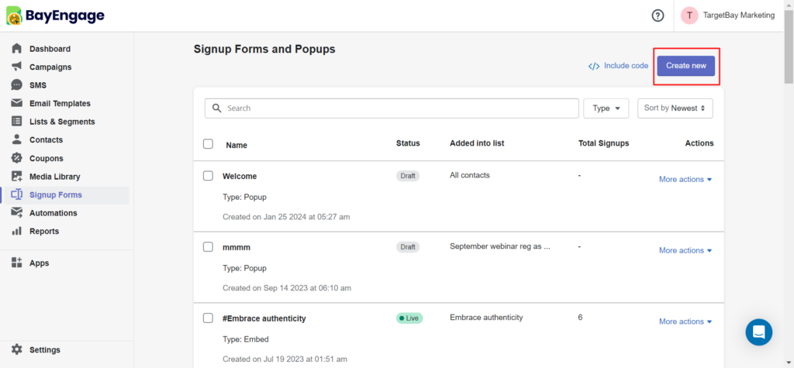Click the BayEngage logo
Screen dimensions: 794x368
(x=55, y=15)
